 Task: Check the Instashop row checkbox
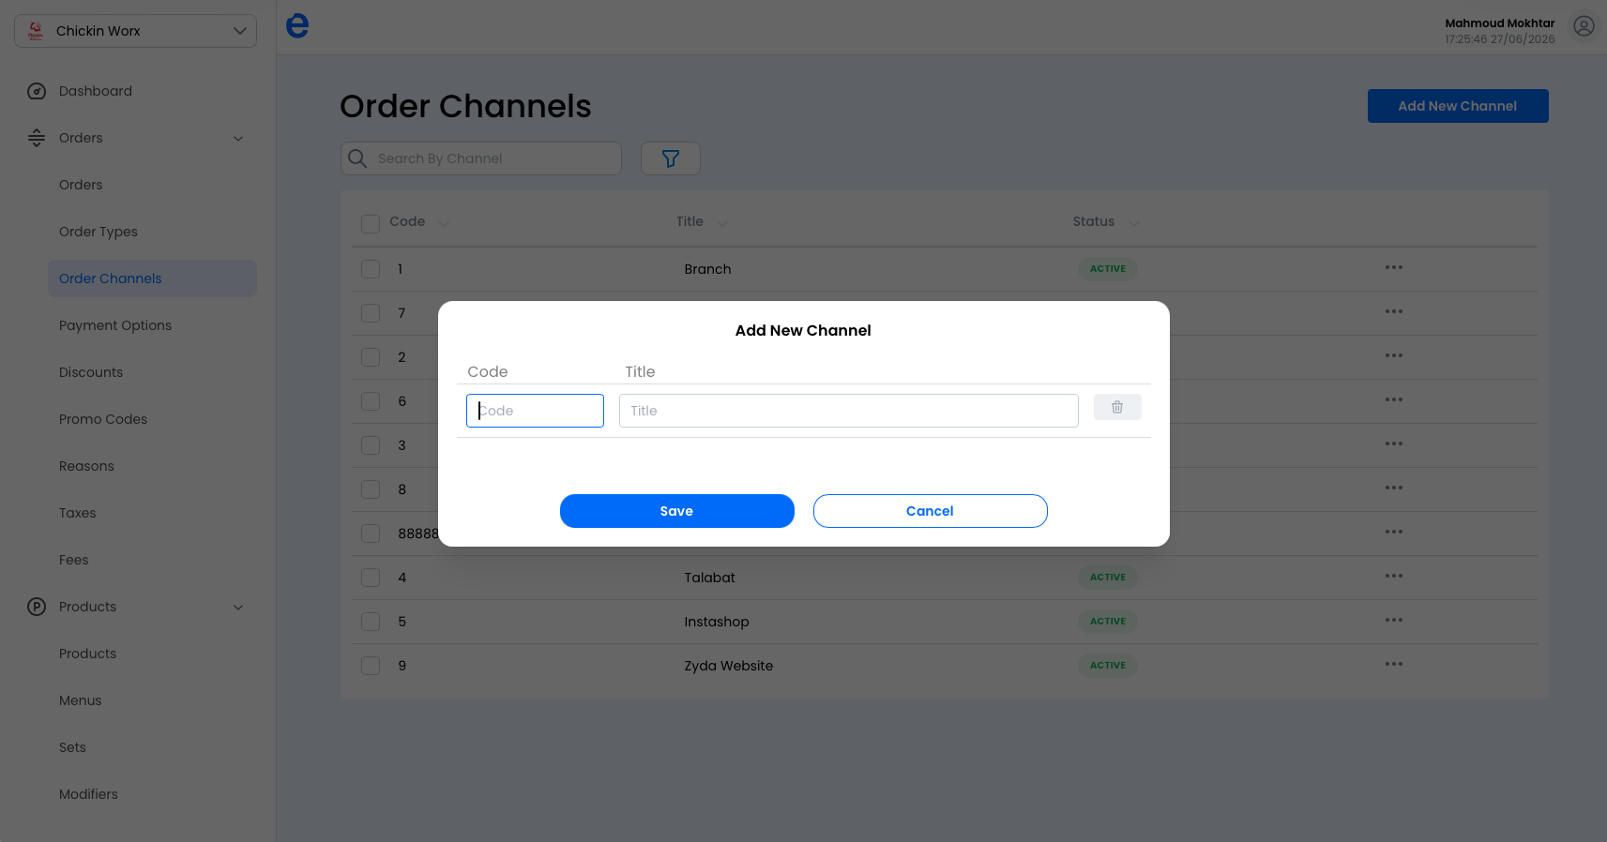point(371,622)
